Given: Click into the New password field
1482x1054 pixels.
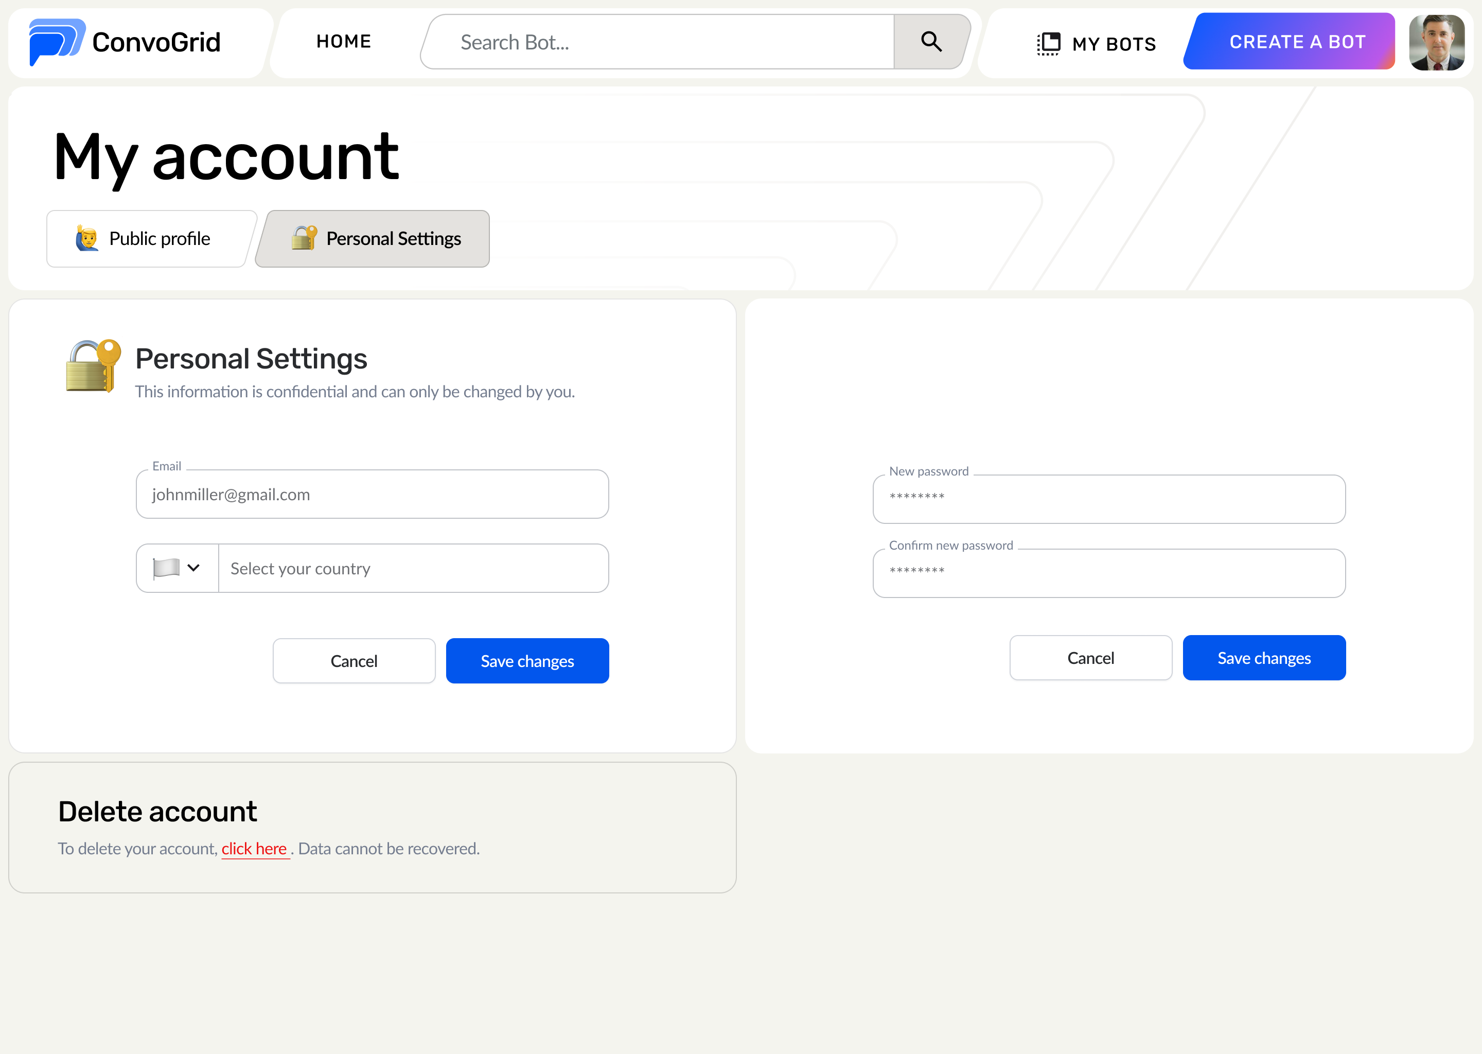Looking at the screenshot, I should (x=1108, y=499).
